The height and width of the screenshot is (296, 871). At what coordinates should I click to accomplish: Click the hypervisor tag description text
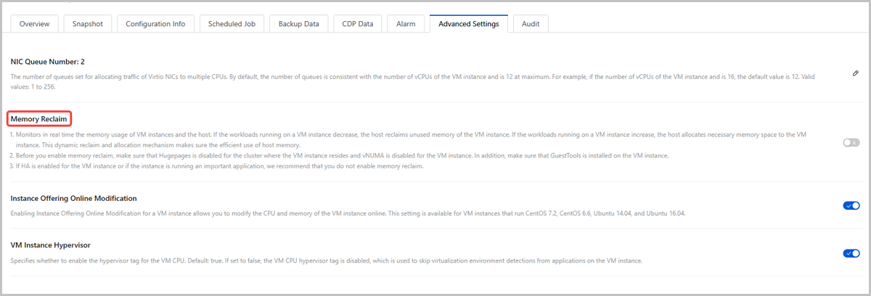tap(327, 260)
